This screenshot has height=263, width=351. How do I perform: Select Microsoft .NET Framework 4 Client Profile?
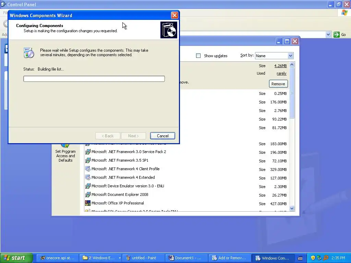(x=125, y=169)
